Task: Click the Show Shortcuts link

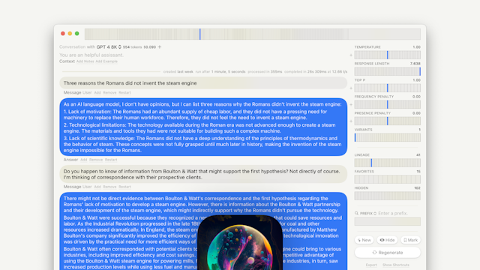Action: point(396,265)
